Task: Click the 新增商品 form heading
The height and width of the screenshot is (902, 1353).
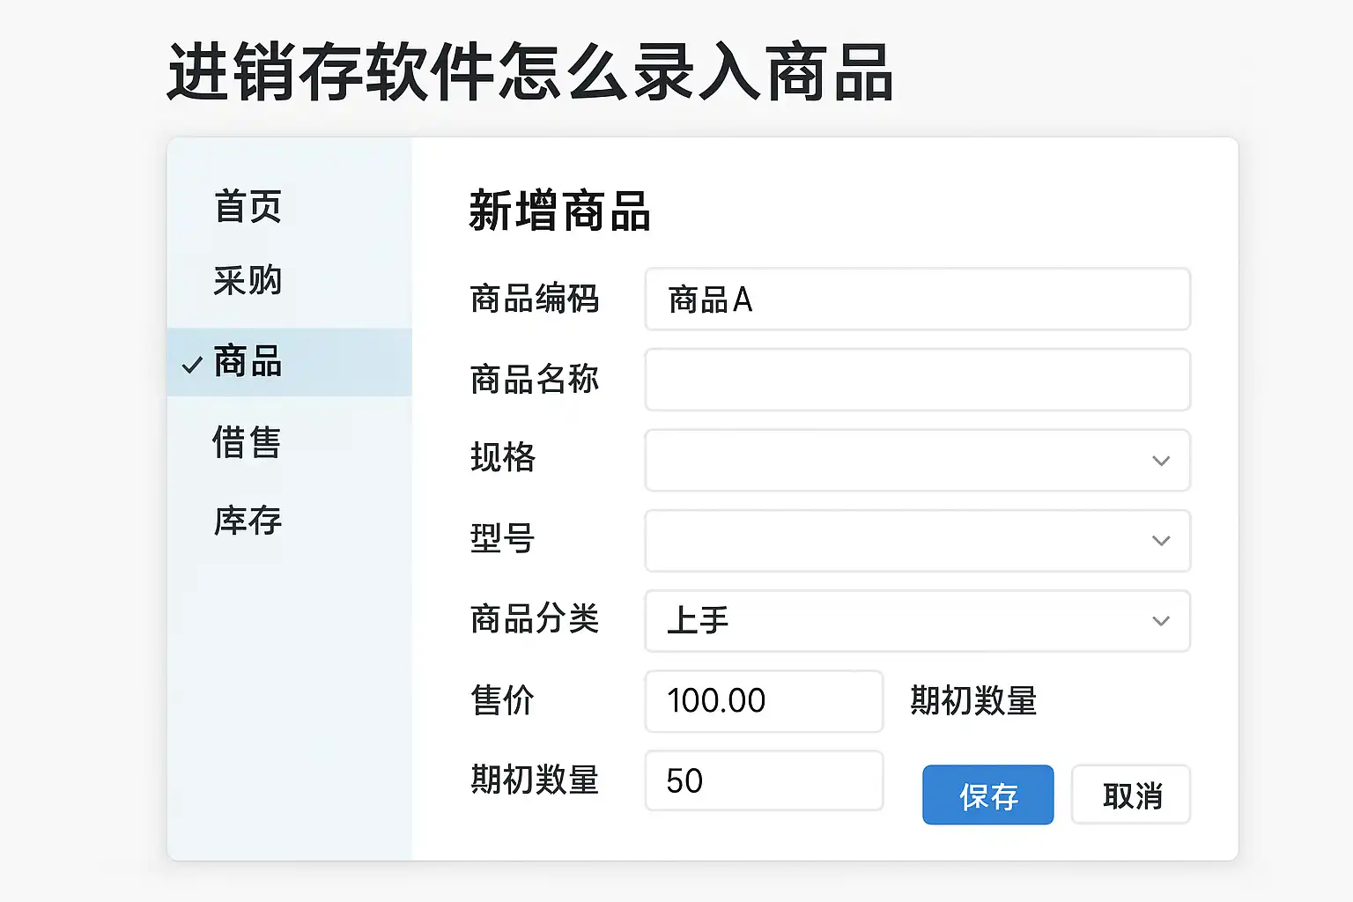Action: coord(559,211)
